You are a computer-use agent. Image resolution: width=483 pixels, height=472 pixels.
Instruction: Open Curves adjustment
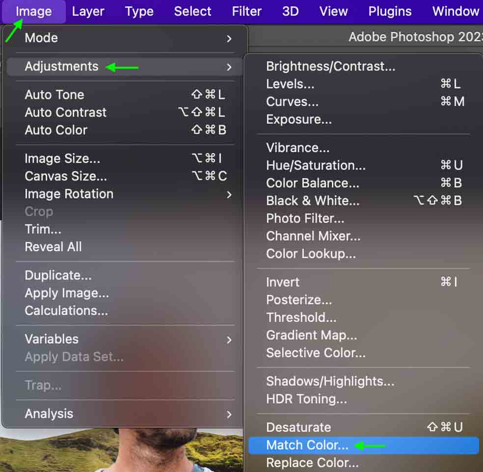point(364,102)
